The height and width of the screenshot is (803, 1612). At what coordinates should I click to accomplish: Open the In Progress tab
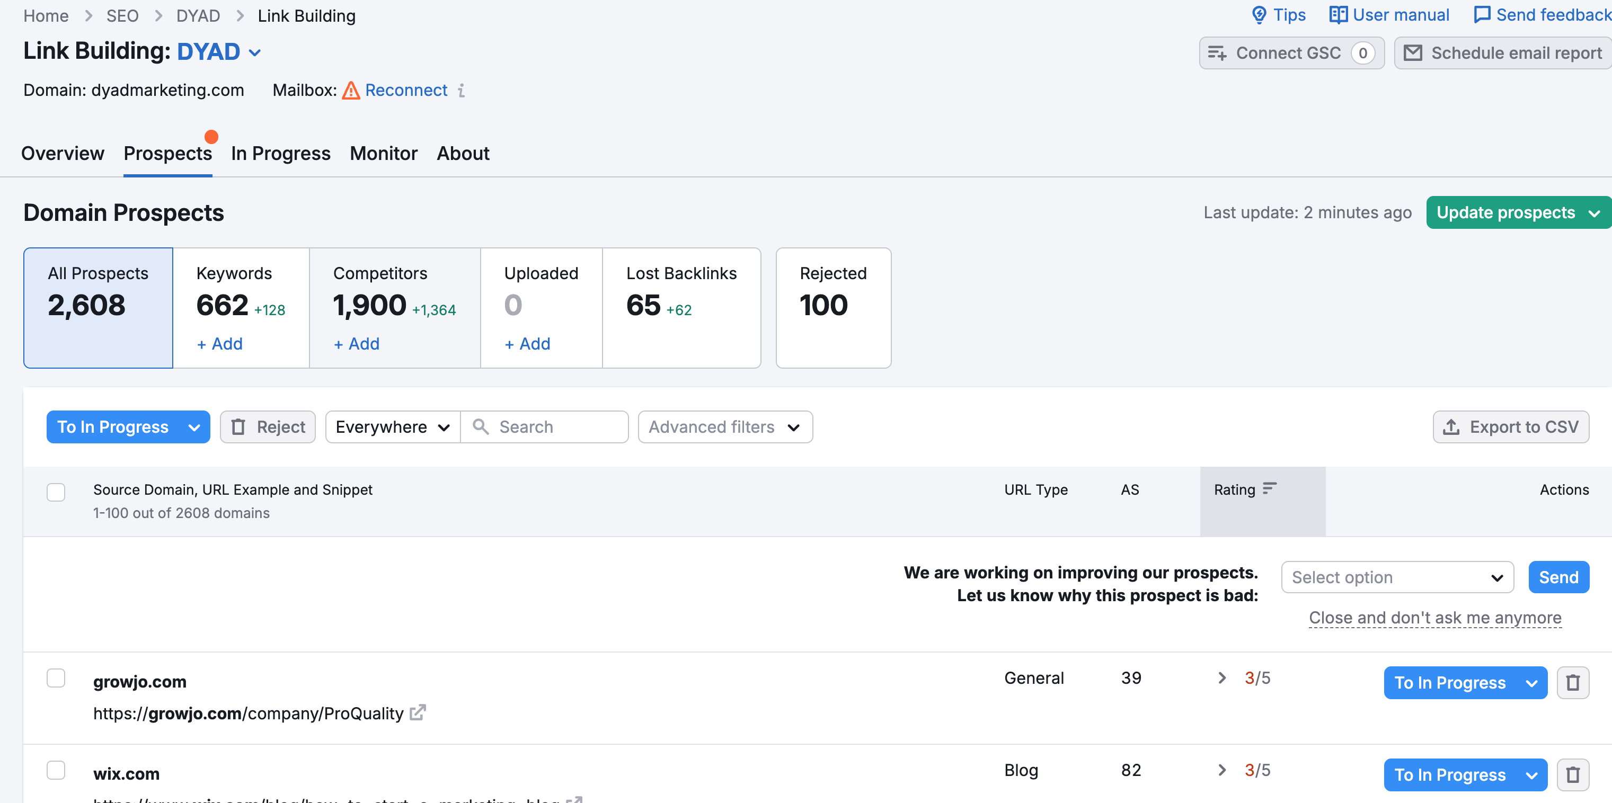click(280, 153)
